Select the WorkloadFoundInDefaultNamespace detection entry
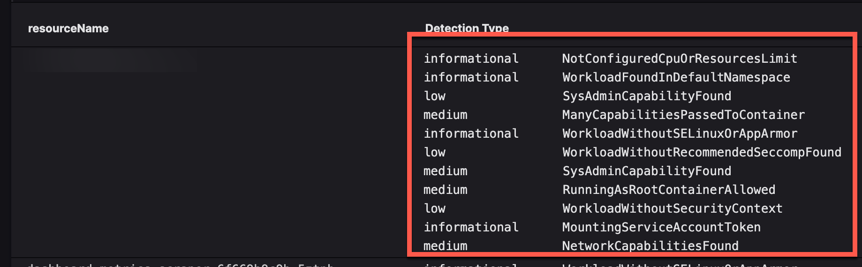This screenshot has width=862, height=267. pyautogui.click(x=676, y=77)
